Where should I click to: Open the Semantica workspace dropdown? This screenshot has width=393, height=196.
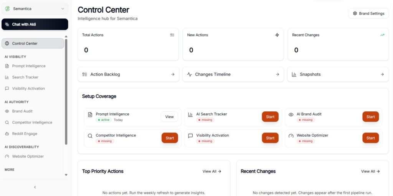35,9
